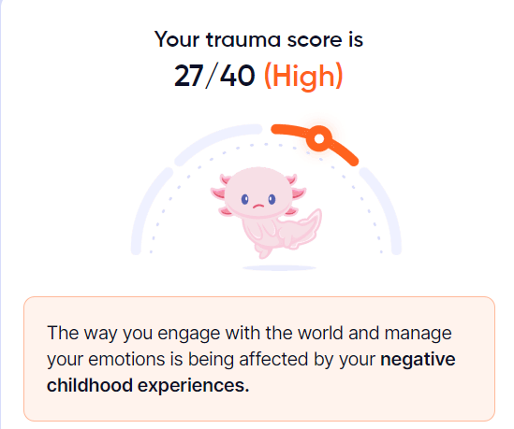This screenshot has width=514, height=429.
Task: Click the orange "(High)" severity label
Action: pyautogui.click(x=303, y=76)
